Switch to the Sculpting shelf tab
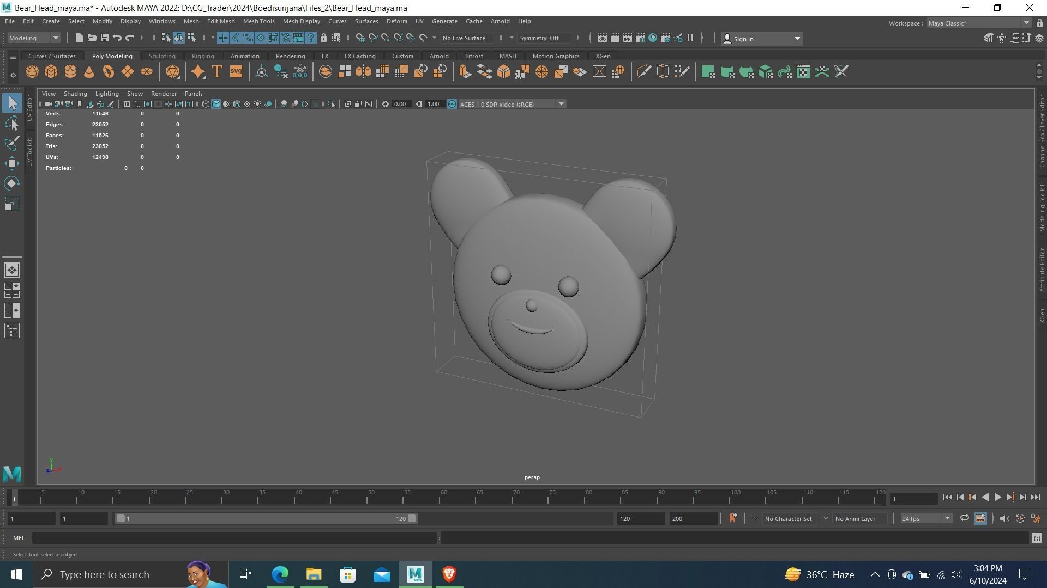Image resolution: width=1047 pixels, height=588 pixels. [162, 56]
